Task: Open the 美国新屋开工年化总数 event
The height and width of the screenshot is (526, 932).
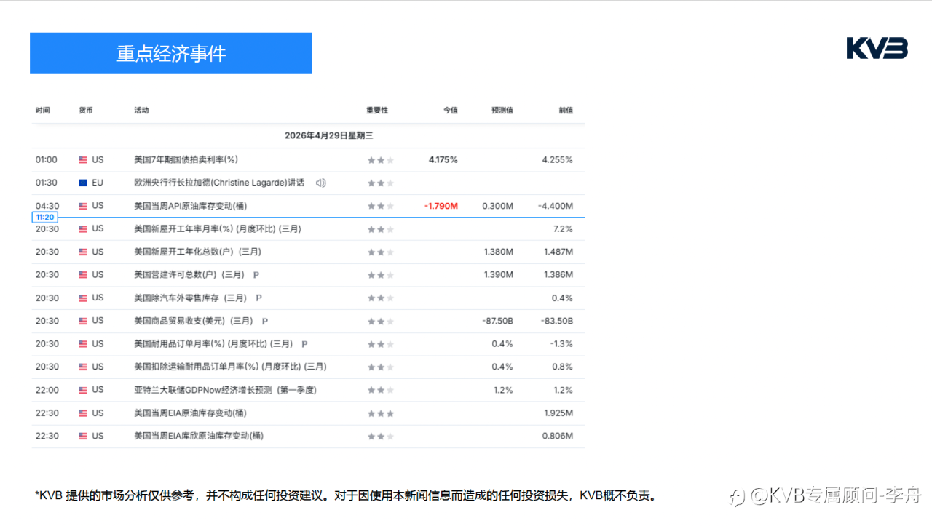Action: [197, 252]
